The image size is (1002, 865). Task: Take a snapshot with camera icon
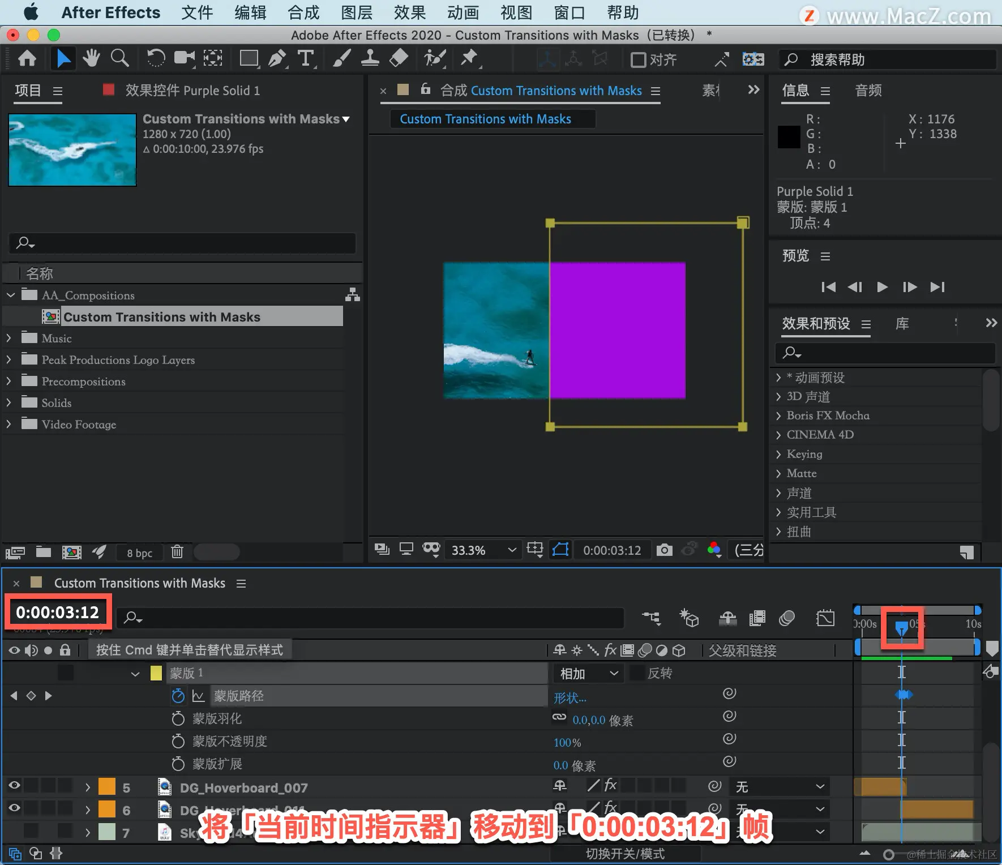pos(665,550)
